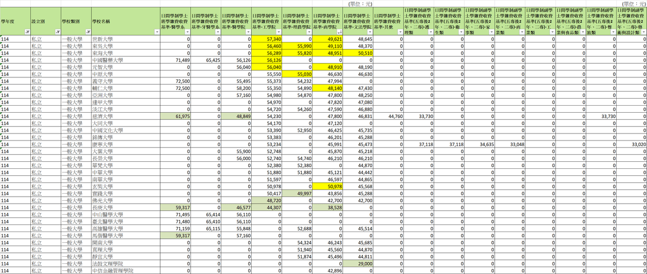The height and width of the screenshot is (274, 647).
Task: Select cell with value 33,020
Action: (631, 145)
